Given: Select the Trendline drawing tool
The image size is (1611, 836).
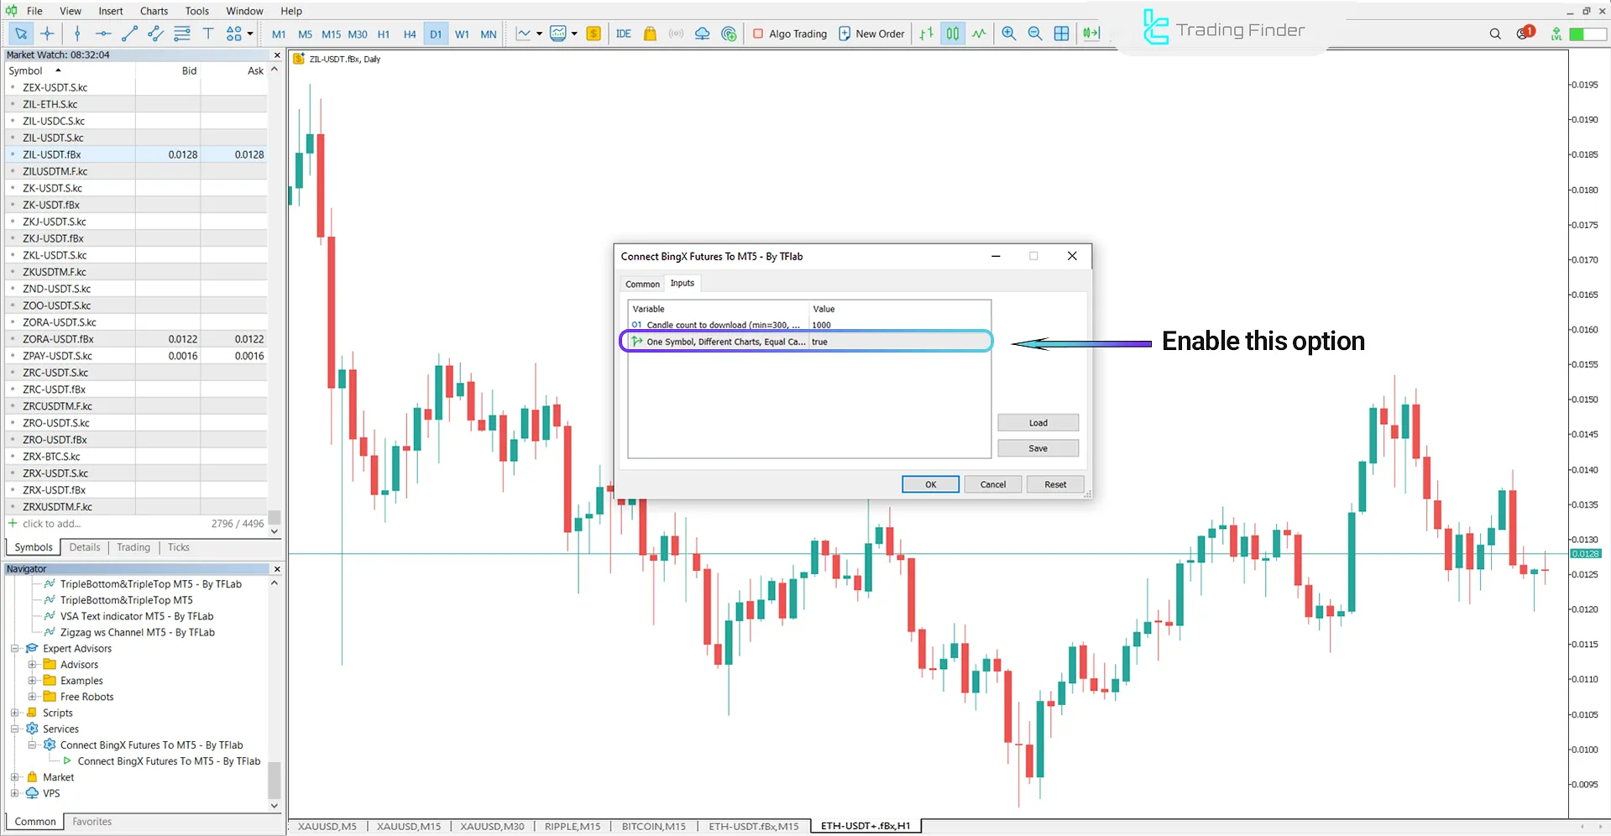Looking at the screenshot, I should (129, 34).
